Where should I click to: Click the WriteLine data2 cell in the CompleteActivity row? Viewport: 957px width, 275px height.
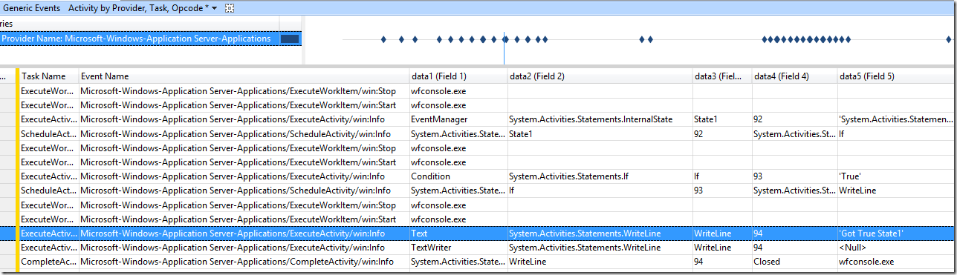(x=599, y=262)
